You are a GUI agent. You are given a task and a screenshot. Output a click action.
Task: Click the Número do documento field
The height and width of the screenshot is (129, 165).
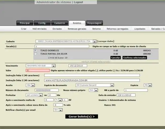coord(47,90)
